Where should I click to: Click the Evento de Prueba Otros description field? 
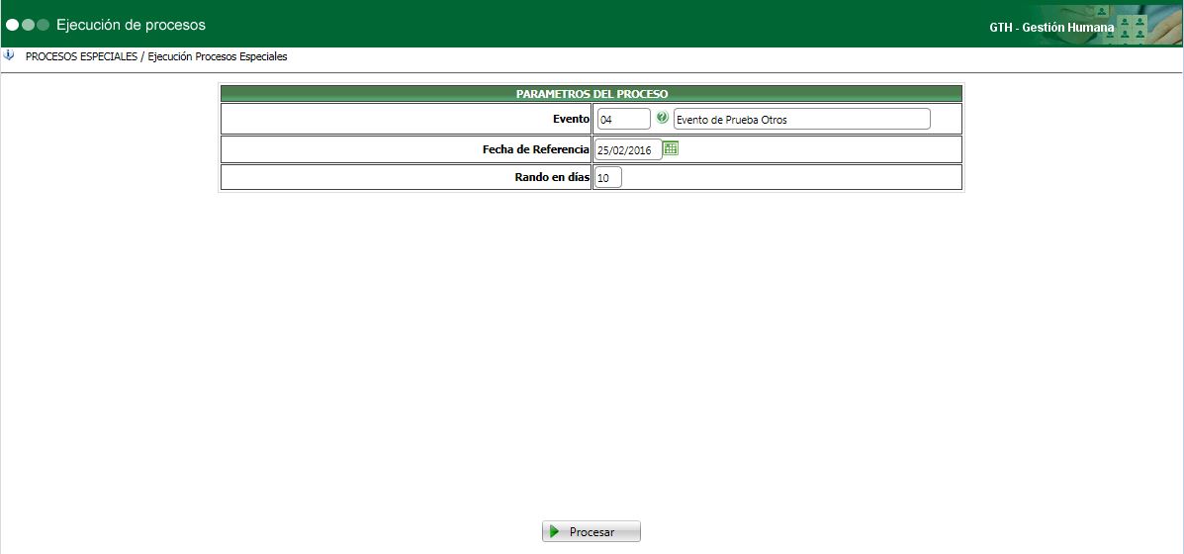(x=802, y=120)
